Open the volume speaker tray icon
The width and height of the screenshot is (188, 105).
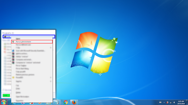pyautogui.click(x=174, y=102)
